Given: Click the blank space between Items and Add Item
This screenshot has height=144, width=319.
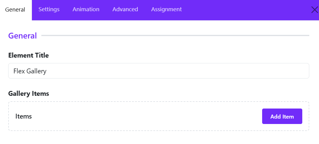Looking at the screenshot, I should pyautogui.click(x=147, y=116).
